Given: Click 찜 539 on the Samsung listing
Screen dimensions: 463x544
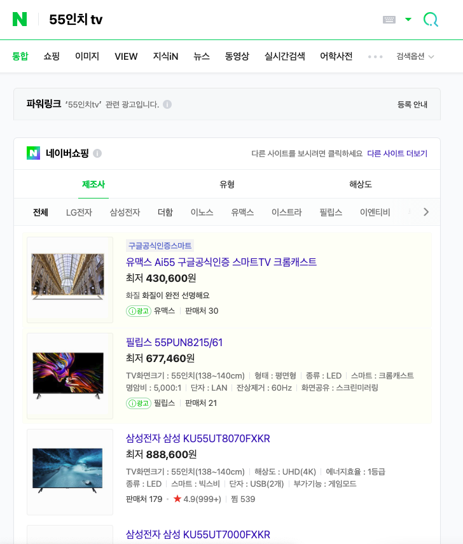Looking at the screenshot, I should click(x=243, y=499).
